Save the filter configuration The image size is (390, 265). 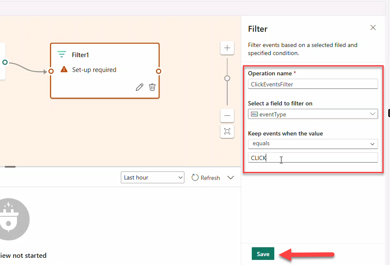[x=263, y=254]
